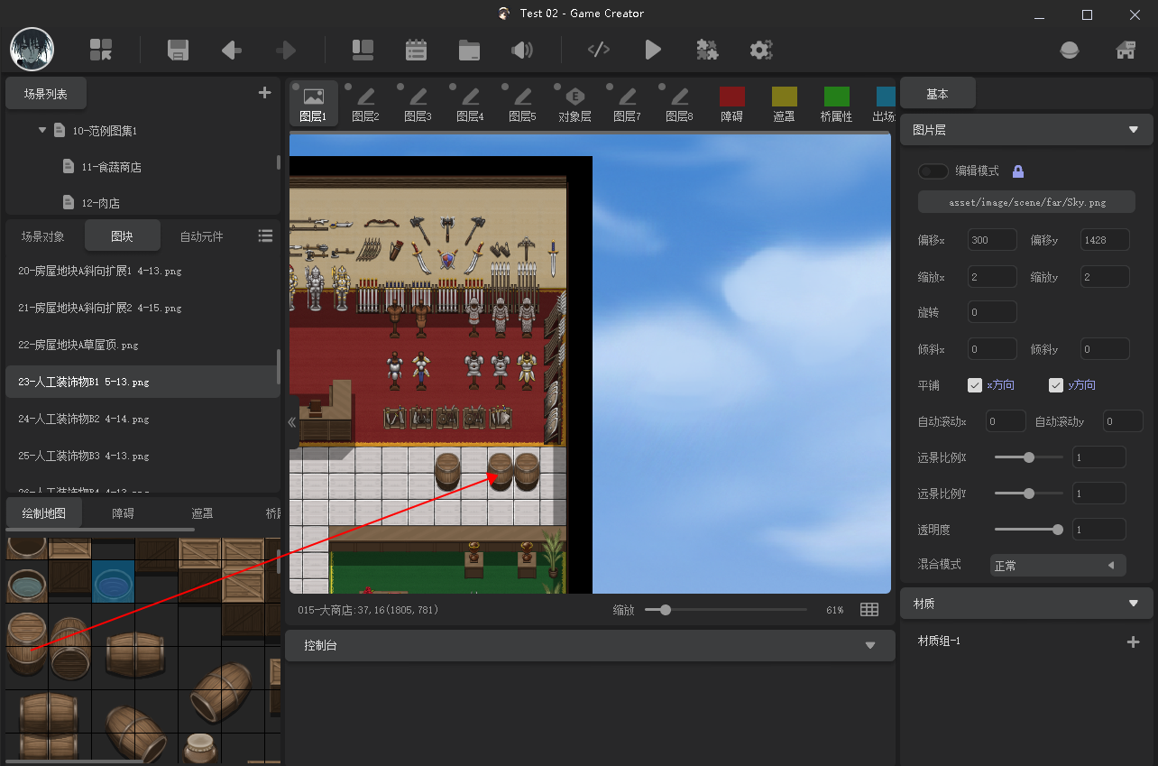Select 图层8 layer tab
The height and width of the screenshot is (766, 1158).
[x=679, y=105]
